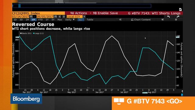The height and width of the screenshot is (110, 195).
Task: Open the Chart Content button
Action: coord(141,20)
